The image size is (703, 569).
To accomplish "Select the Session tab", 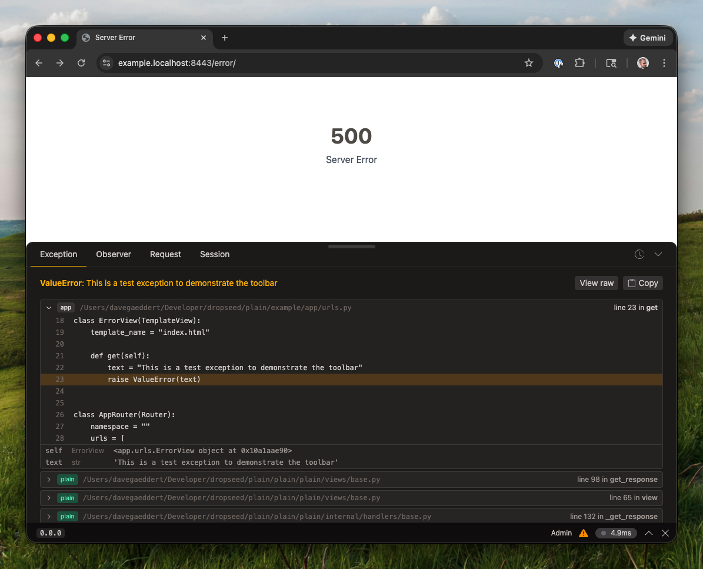I will 215,254.
